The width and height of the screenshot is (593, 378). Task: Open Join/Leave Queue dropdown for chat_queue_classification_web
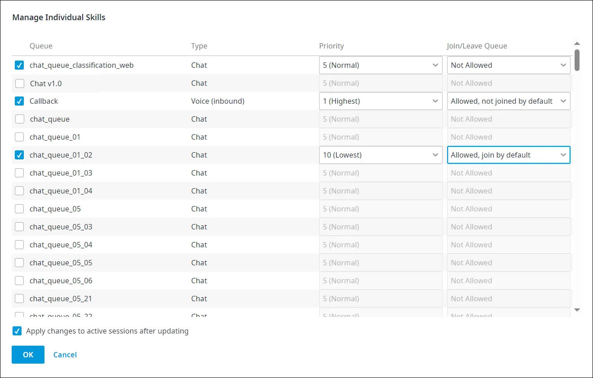coord(509,65)
